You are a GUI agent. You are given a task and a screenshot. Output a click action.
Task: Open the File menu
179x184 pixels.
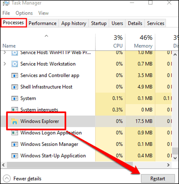point(6,13)
